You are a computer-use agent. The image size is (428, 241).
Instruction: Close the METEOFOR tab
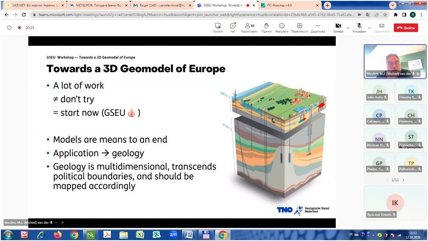pos(126,5)
